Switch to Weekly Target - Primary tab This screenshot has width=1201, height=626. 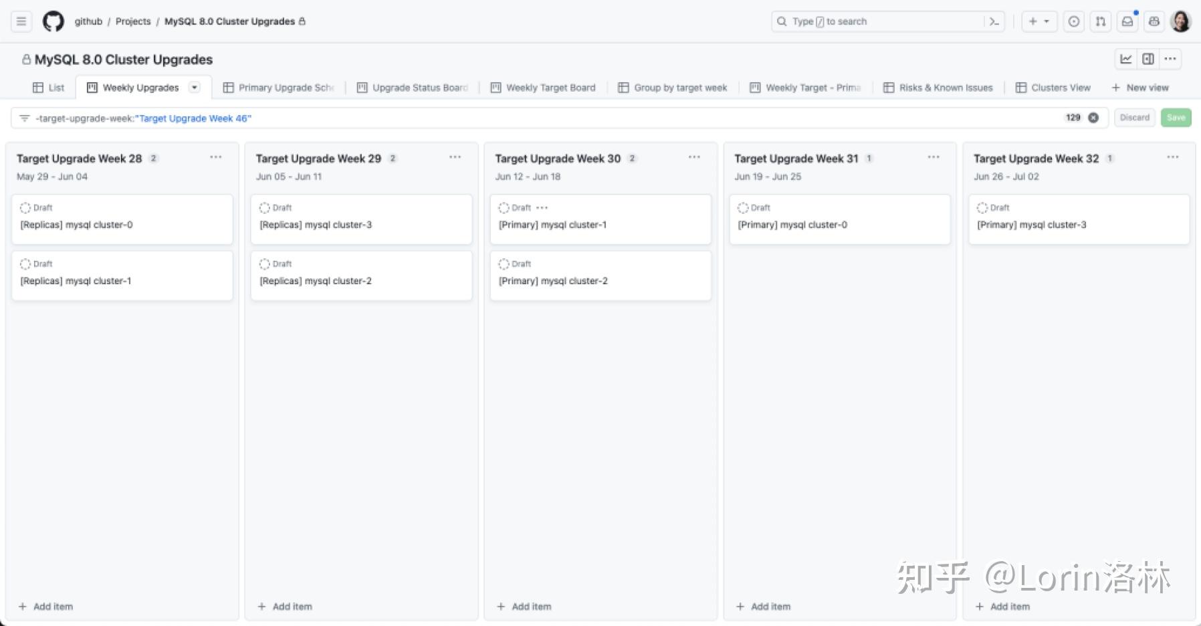(805, 88)
